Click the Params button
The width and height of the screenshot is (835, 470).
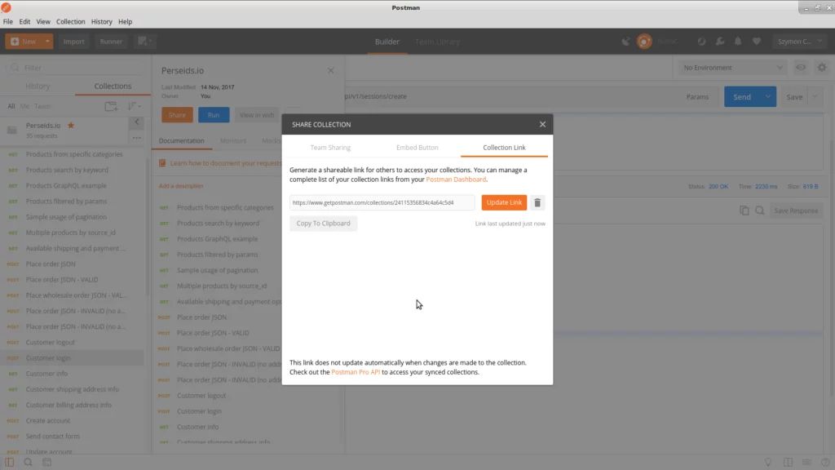(697, 97)
